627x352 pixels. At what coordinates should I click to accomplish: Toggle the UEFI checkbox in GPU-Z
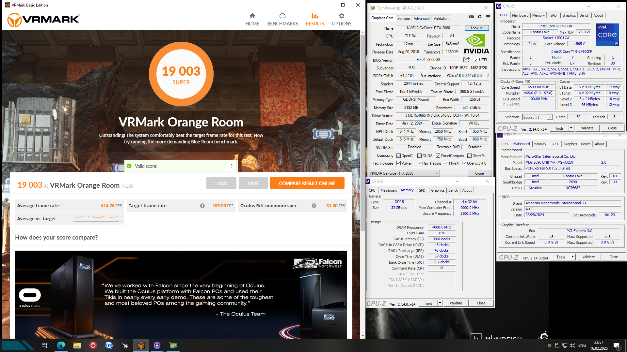pos(476,60)
